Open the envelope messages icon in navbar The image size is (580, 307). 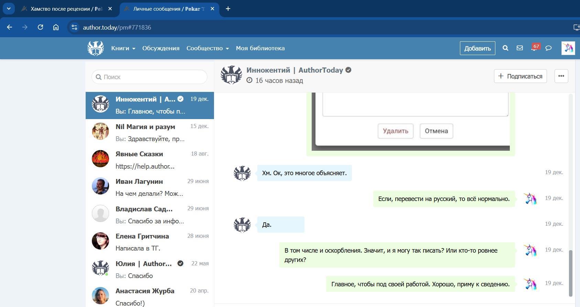point(520,48)
